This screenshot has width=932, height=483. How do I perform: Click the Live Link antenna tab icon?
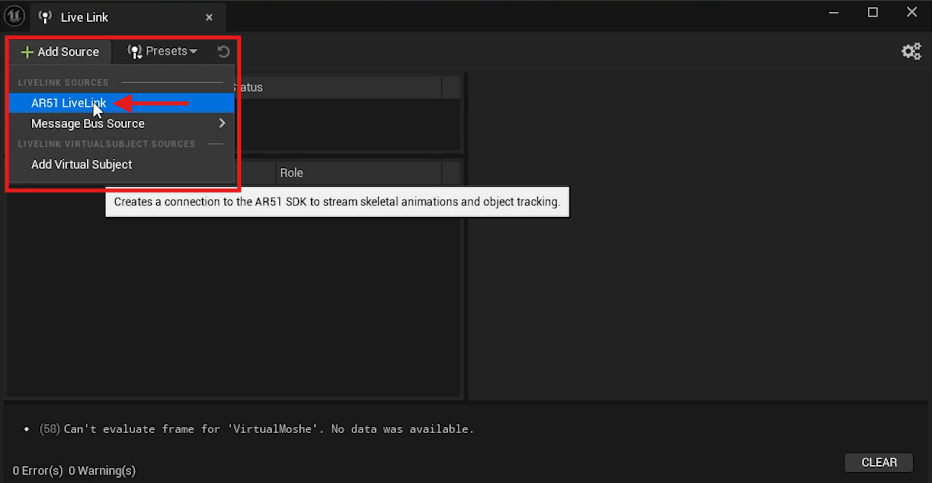45,18
